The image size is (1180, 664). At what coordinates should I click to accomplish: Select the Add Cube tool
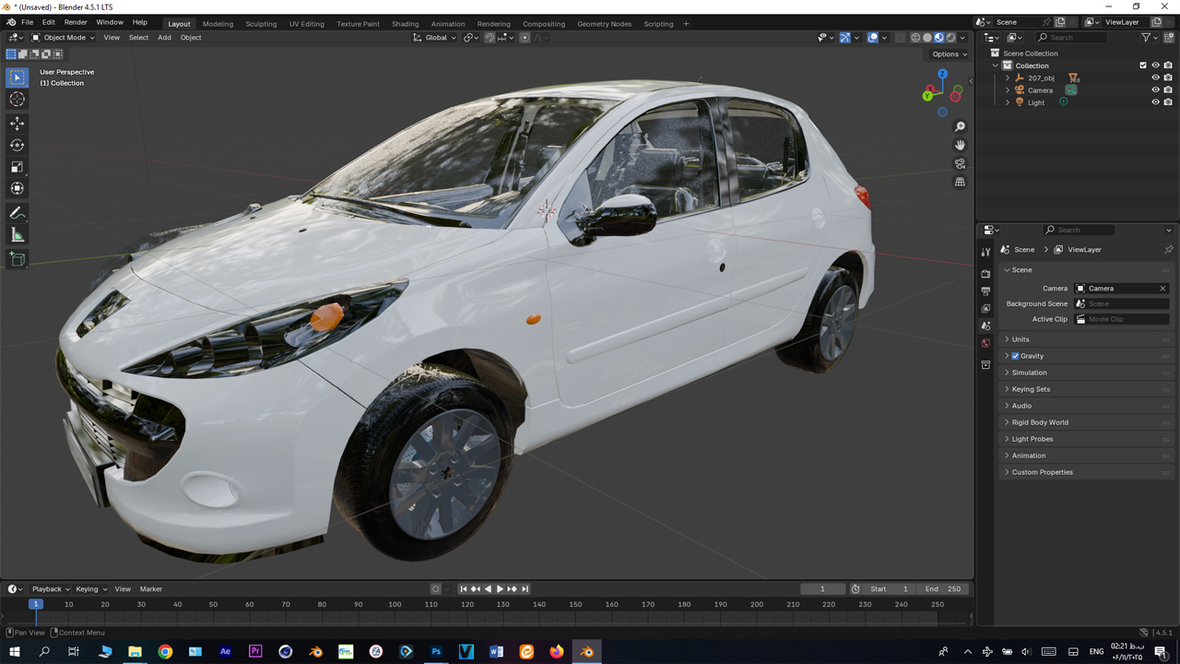pos(17,260)
